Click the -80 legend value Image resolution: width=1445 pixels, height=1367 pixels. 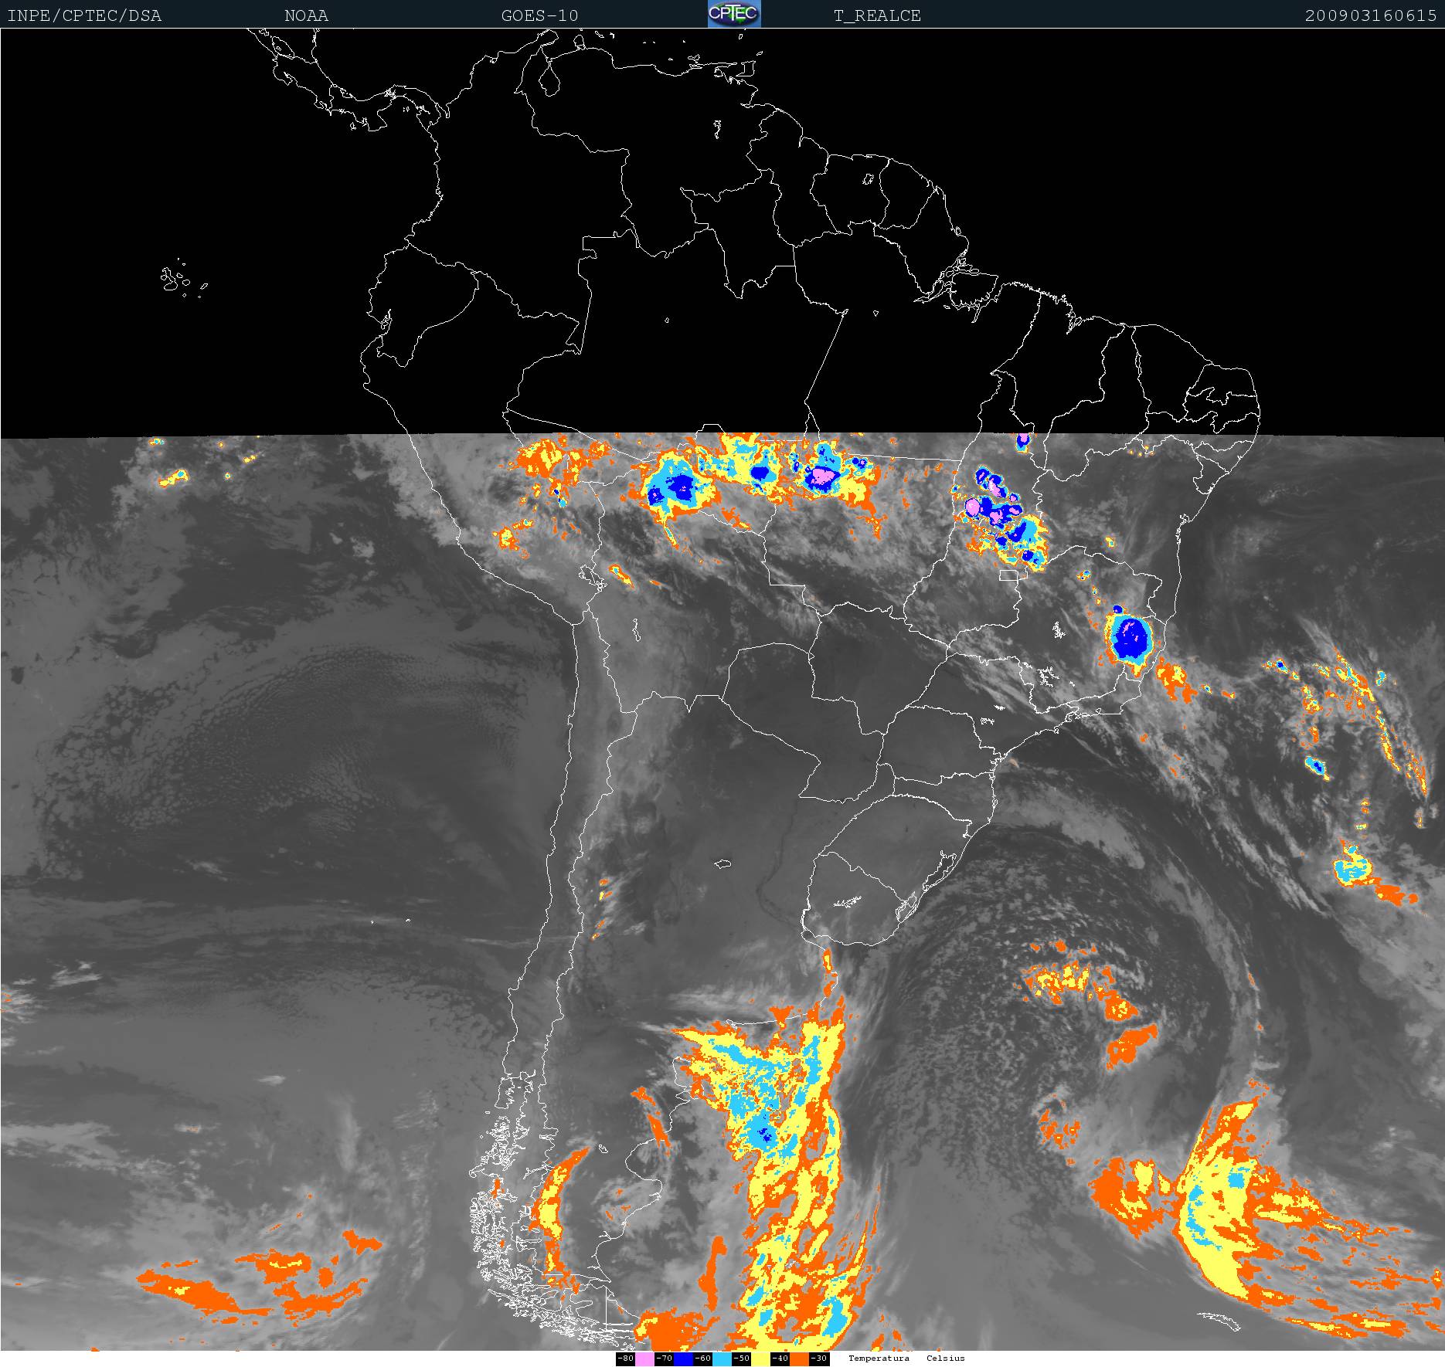click(625, 1359)
